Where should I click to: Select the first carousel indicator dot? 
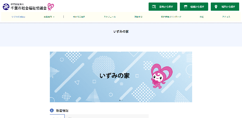(120, 100)
